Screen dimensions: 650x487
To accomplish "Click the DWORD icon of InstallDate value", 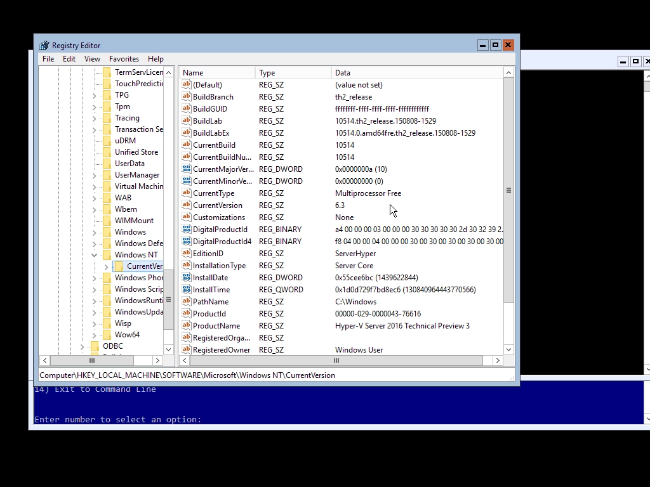I will coord(187,278).
